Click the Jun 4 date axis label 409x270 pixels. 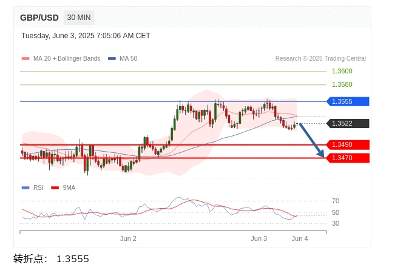(x=300, y=238)
